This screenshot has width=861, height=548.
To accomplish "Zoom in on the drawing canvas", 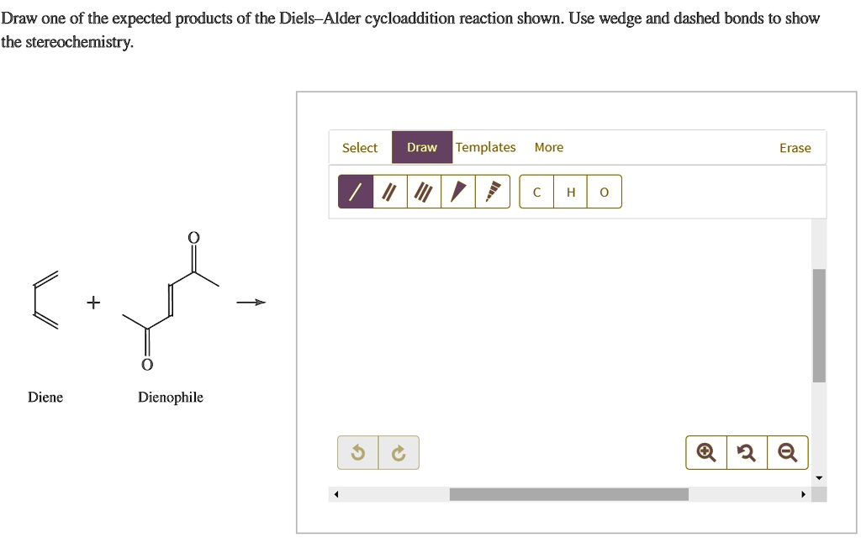I will pos(706,453).
